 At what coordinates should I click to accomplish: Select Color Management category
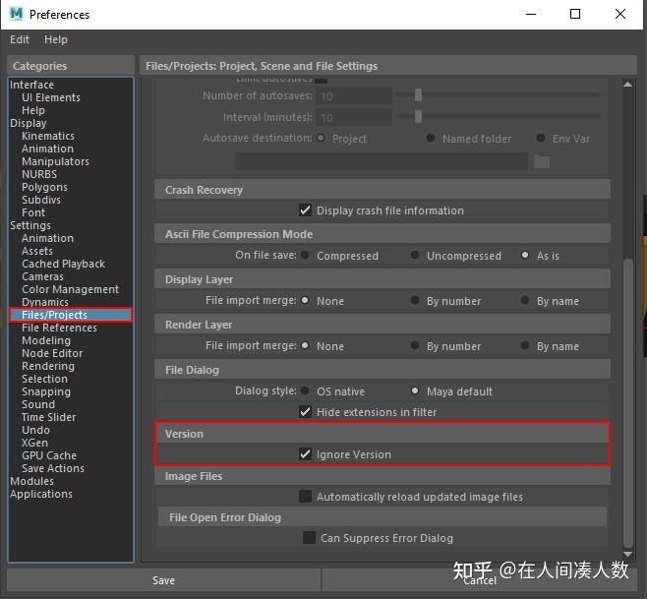70,289
